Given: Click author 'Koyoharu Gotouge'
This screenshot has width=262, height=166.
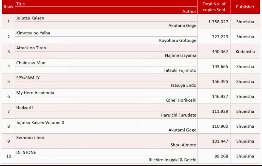Looking at the screenshot, I should (x=178, y=41).
